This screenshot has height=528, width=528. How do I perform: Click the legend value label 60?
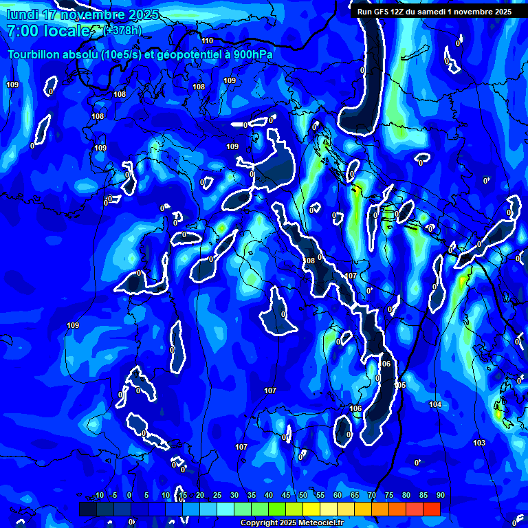click(x=337, y=496)
